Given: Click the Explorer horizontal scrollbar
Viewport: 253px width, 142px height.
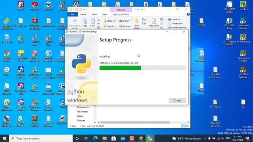Looking at the screenshot, I should 135,122.
